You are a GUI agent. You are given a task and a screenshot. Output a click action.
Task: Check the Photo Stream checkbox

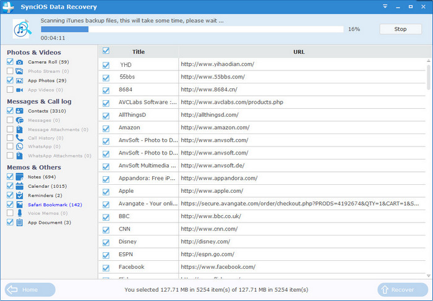coord(10,71)
